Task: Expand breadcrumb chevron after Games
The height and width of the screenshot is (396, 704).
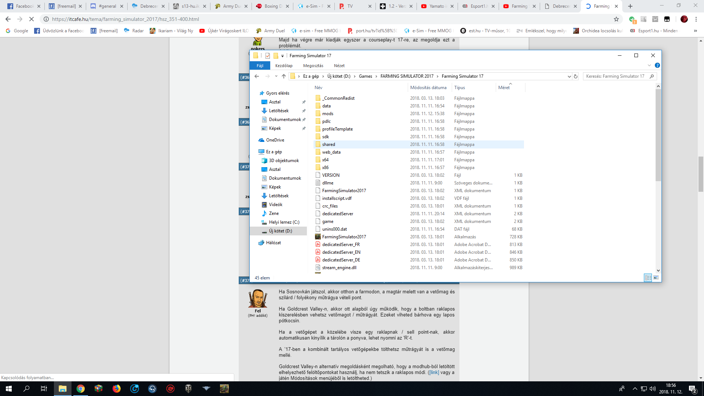Action: click(x=376, y=76)
